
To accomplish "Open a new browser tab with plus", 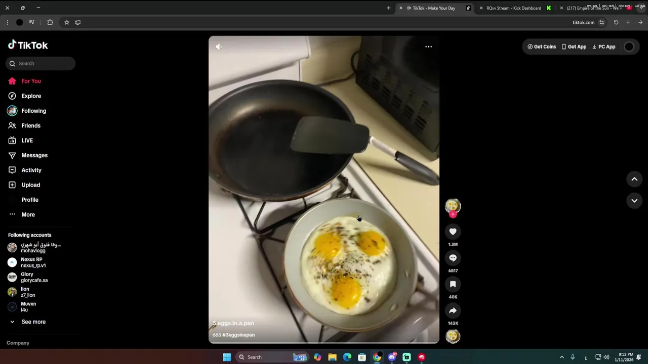I will tap(389, 8).
